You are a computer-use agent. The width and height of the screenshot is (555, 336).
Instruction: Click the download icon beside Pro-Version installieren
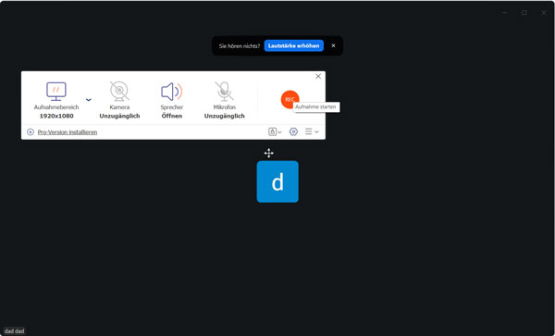coord(31,132)
